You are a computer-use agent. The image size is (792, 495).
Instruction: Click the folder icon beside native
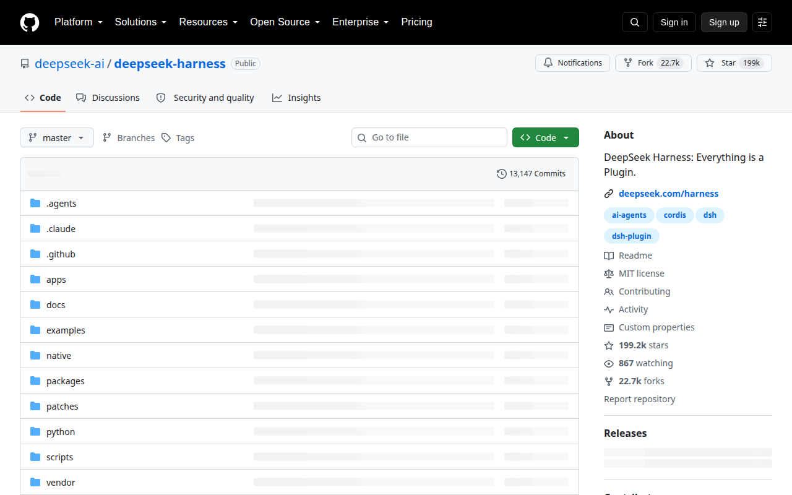[x=35, y=356]
